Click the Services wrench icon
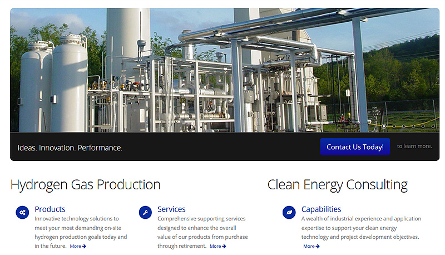Viewport: 445px width, 255px height. coord(145,212)
